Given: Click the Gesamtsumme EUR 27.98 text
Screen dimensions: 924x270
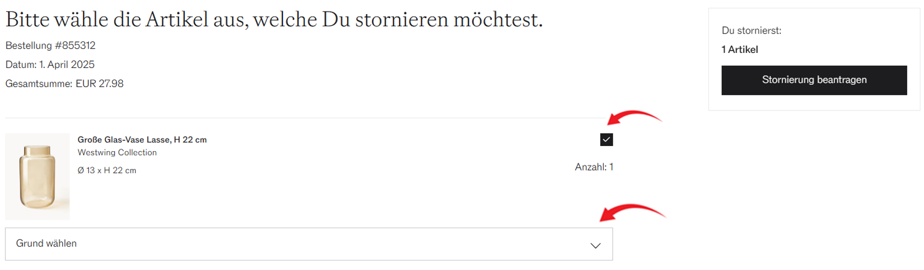Looking at the screenshot, I should coord(64,84).
